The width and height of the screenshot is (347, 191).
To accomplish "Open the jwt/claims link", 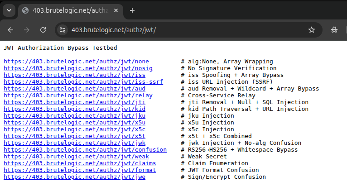I will pyautogui.click(x=80, y=163).
